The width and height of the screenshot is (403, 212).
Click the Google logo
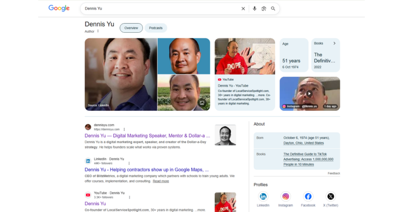tap(59, 8)
